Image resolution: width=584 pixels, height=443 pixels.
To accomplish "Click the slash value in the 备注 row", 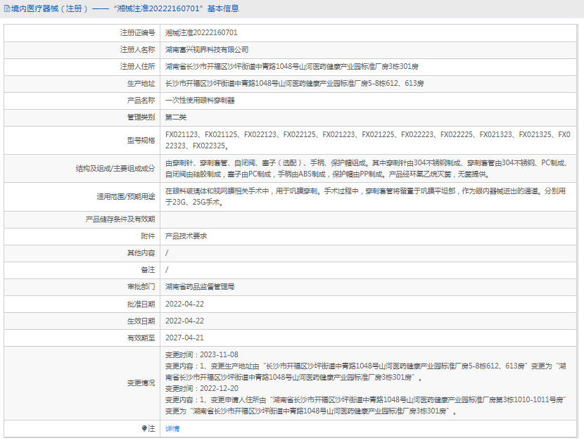I will click(x=167, y=269).
